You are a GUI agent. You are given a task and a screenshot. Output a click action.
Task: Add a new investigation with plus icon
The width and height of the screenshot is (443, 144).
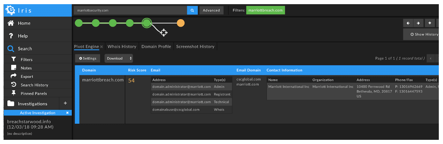[x=65, y=103]
